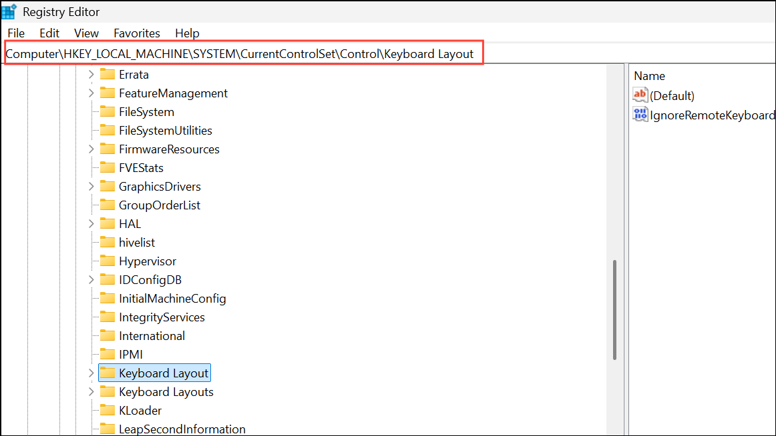Open the Favorites menu
This screenshot has height=436, width=776.
coord(136,33)
